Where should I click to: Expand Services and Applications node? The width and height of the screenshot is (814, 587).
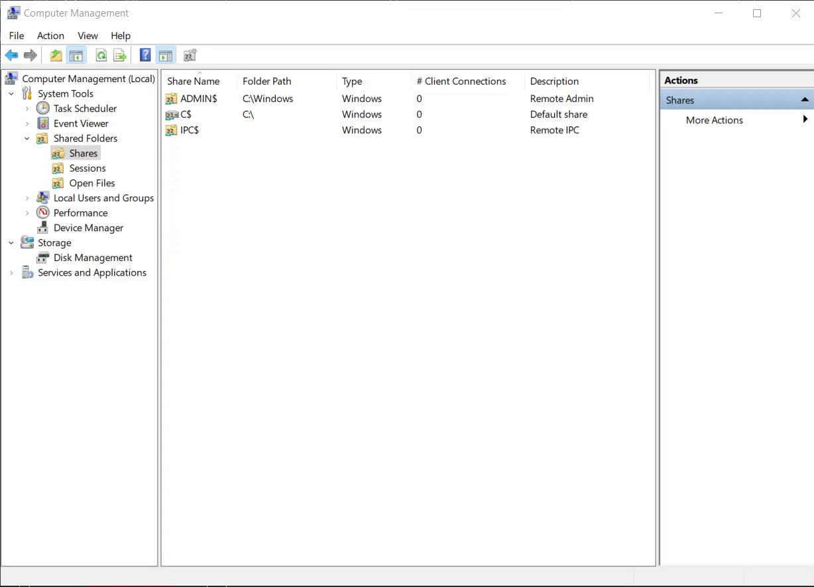[11, 273]
